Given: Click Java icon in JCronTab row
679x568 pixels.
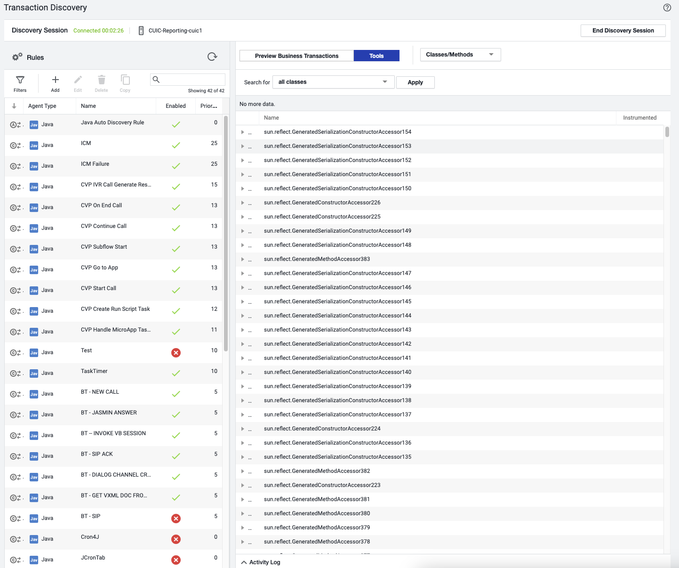Looking at the screenshot, I should click(x=34, y=560).
